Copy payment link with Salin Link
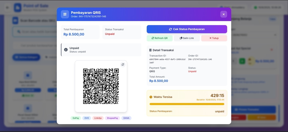 (x=187, y=38)
